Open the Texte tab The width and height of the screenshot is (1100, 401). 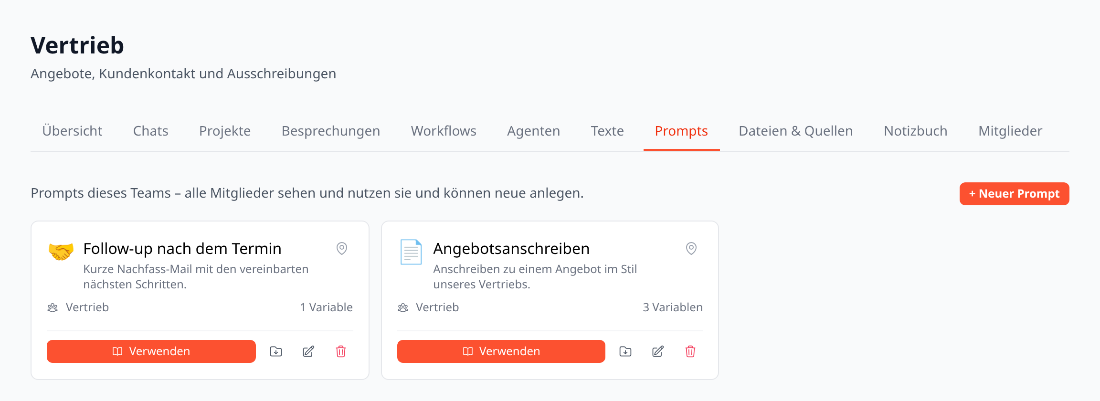[607, 131]
